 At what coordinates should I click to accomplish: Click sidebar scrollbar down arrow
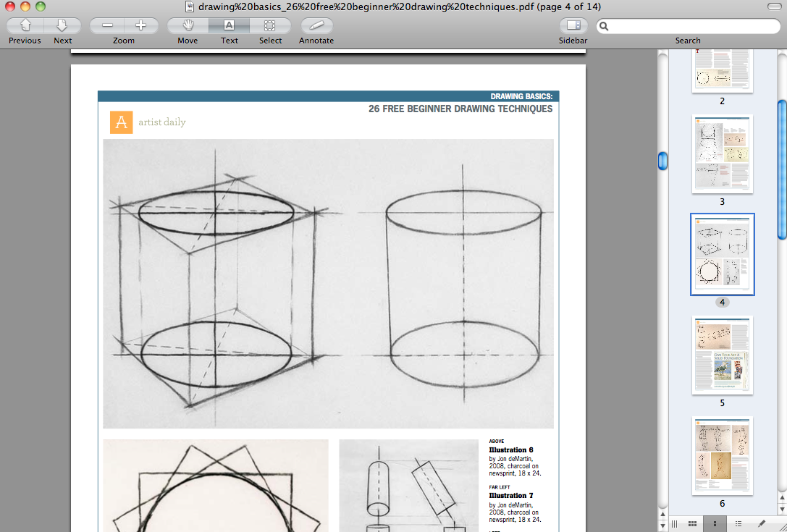(782, 510)
